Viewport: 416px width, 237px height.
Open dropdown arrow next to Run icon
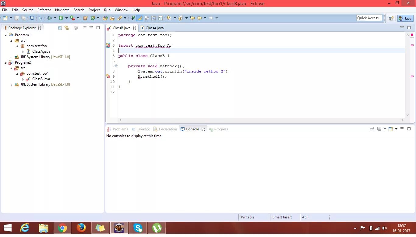coord(66,18)
